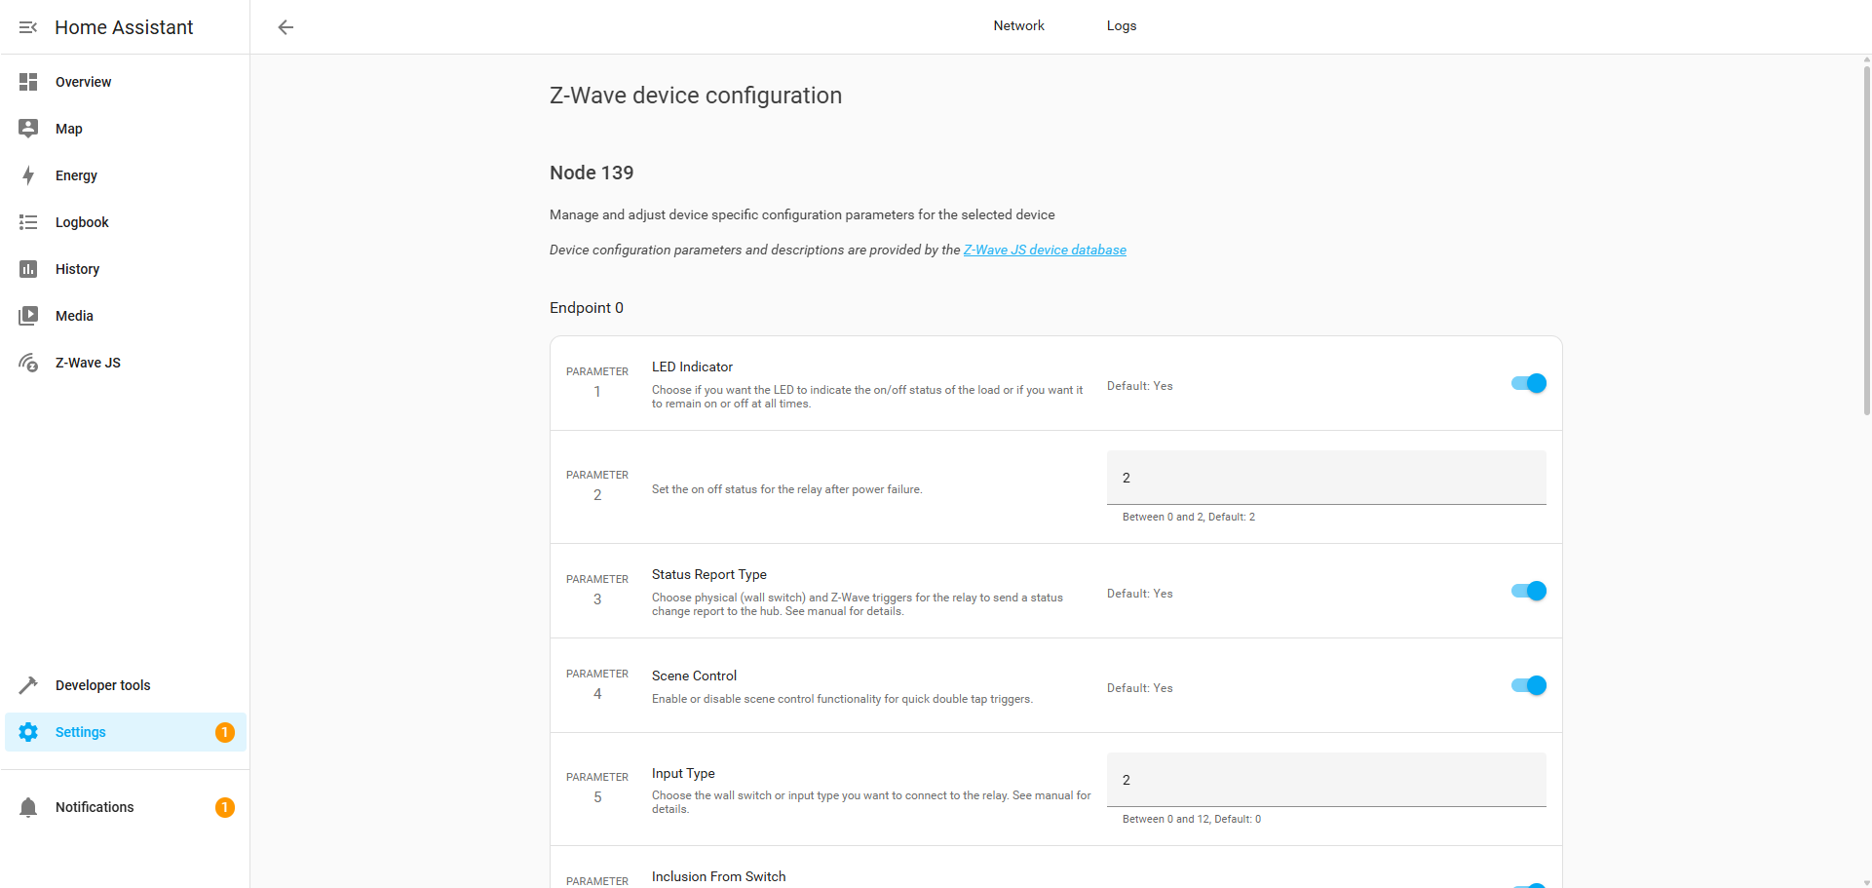1872x888 pixels.
Task: Focus the Parameter 2 value field
Action: (x=1326, y=478)
